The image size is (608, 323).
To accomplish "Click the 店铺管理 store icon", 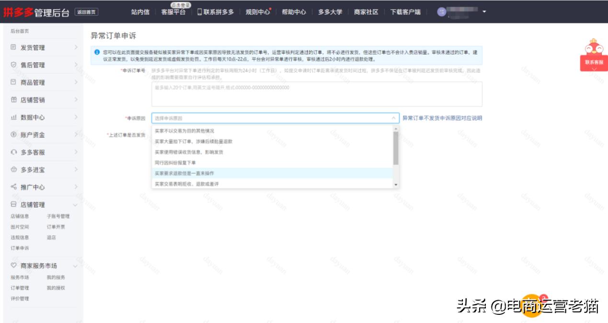I will click(13, 205).
